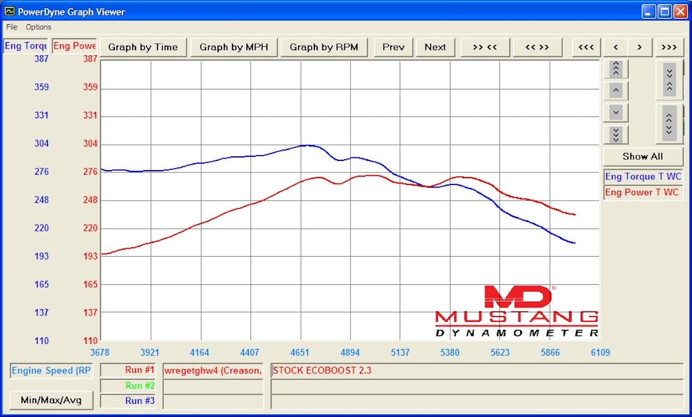
Task: Open the Options menu
Action: [38, 27]
